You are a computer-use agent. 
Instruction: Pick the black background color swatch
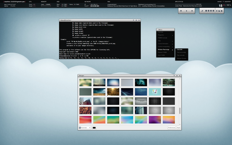tap(94, 128)
